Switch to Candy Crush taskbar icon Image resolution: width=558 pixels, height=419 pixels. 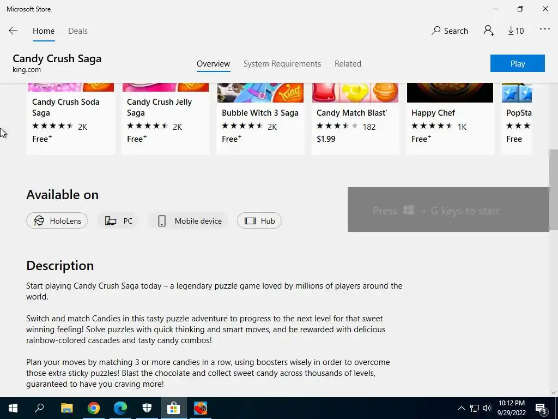pyautogui.click(x=201, y=408)
